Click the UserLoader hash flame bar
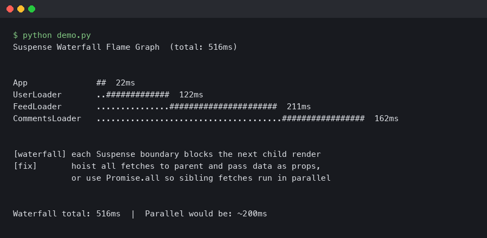487x238 pixels. click(x=137, y=95)
